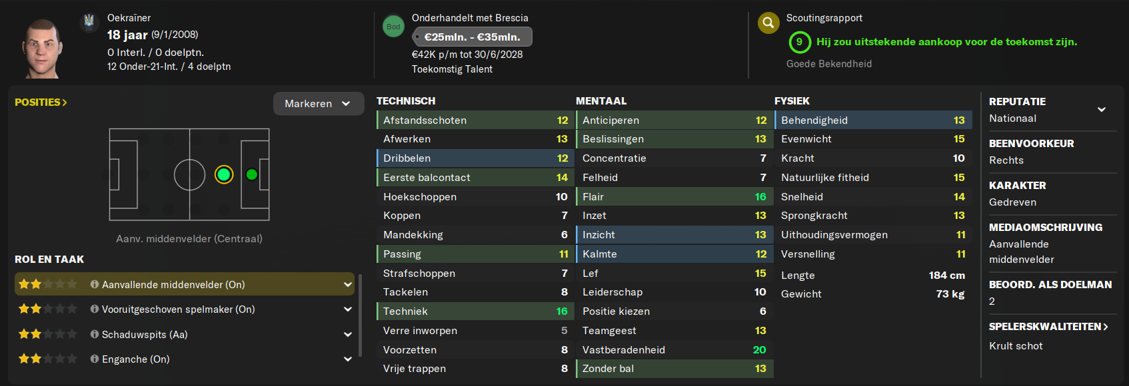Click the info icon beside Vooruitgeschoven spelmaker
Viewport: 1129px width, 386px height.
95,309
